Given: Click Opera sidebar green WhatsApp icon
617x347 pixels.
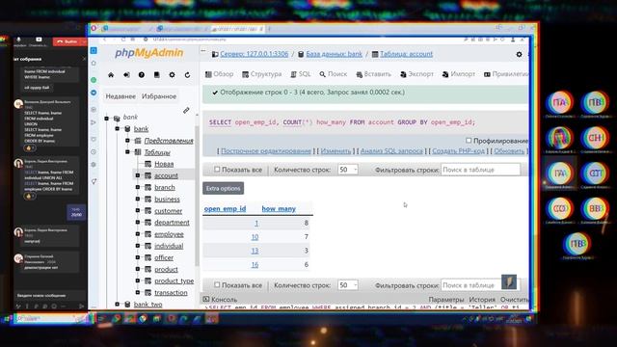Looking at the screenshot, I should click(x=94, y=80).
